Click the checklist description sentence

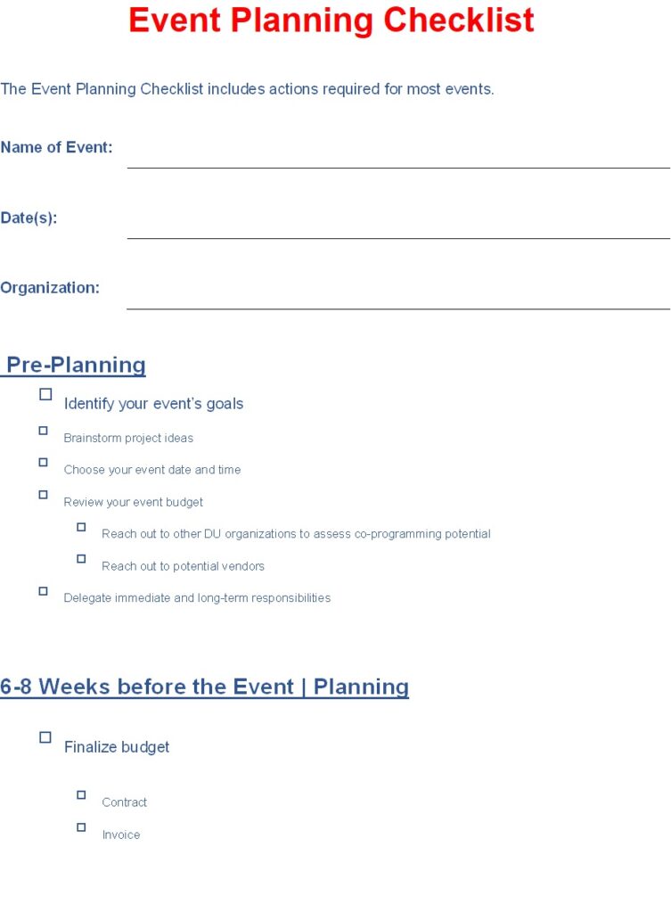point(248,89)
